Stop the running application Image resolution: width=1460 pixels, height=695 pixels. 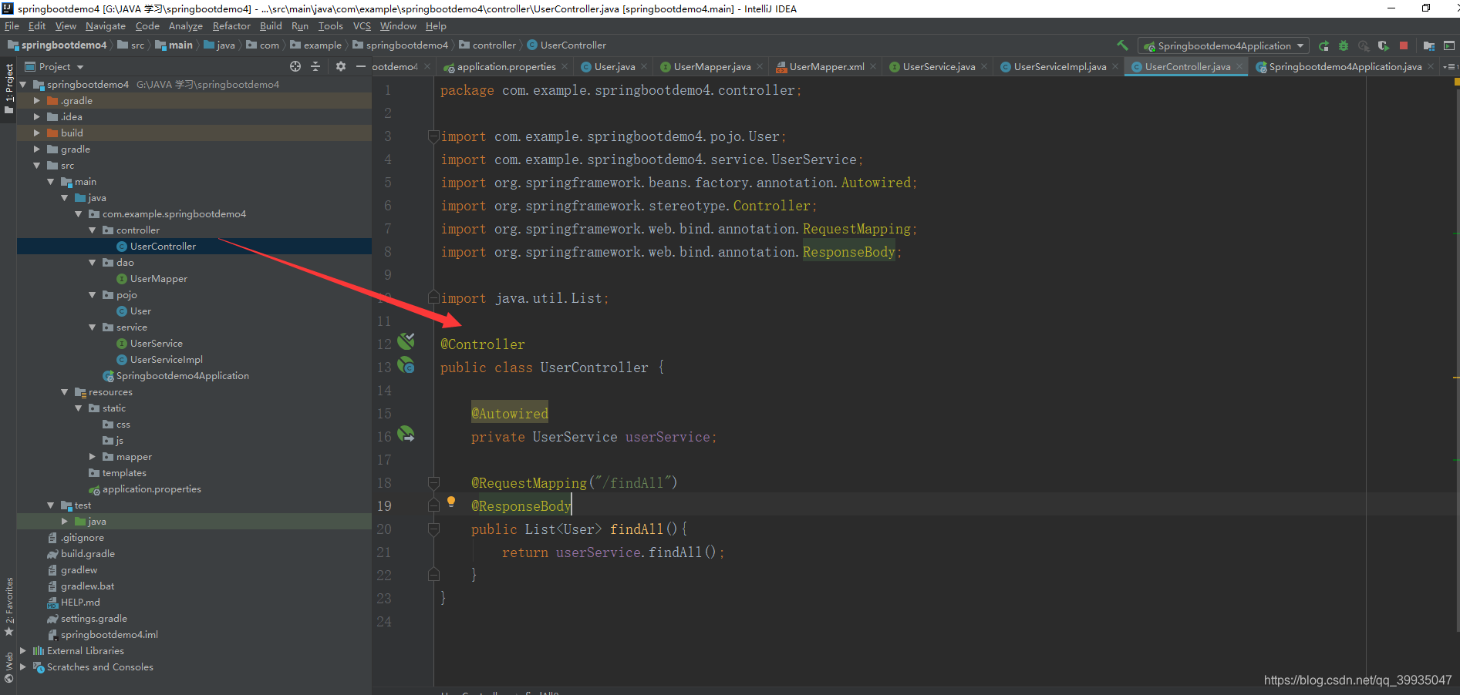[x=1404, y=45]
